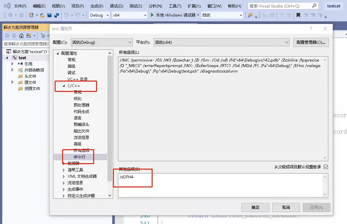This screenshot has width=347, height=224.
Task: Click the Save All toolbar icon
Action: 57,15
